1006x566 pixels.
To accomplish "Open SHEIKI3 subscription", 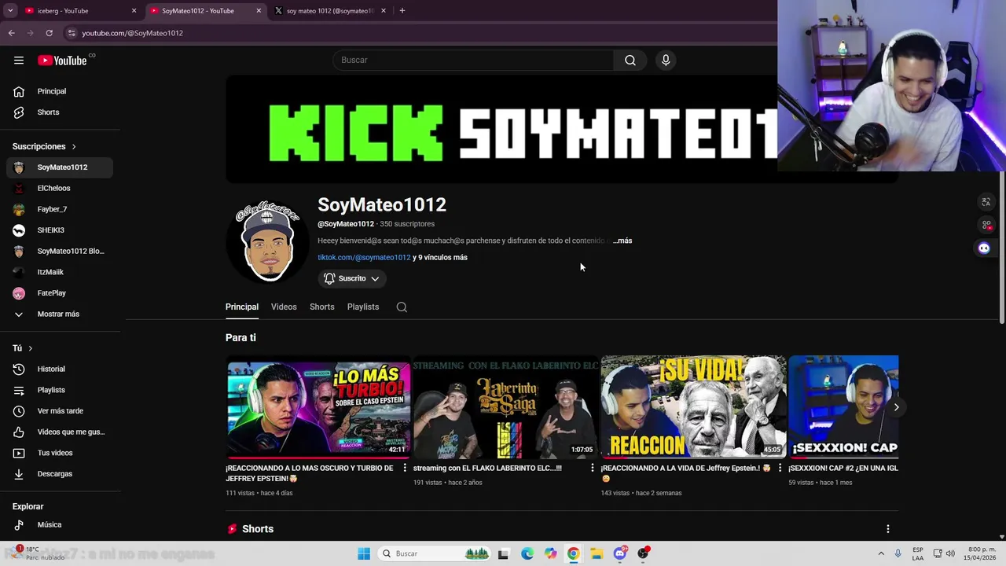I will tap(60, 230).
